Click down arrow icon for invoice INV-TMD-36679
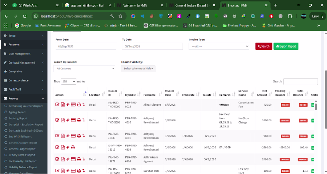327x174 pixels. click(x=84, y=159)
